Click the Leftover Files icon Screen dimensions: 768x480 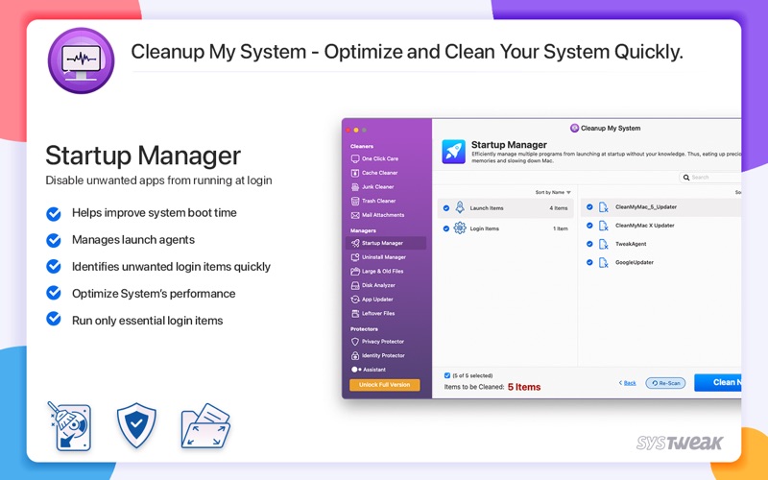(x=355, y=314)
